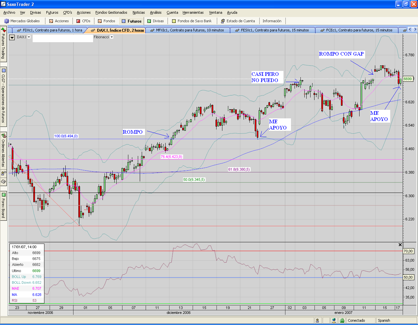Click the empty white field beside DAX.I

(x=63, y=38)
